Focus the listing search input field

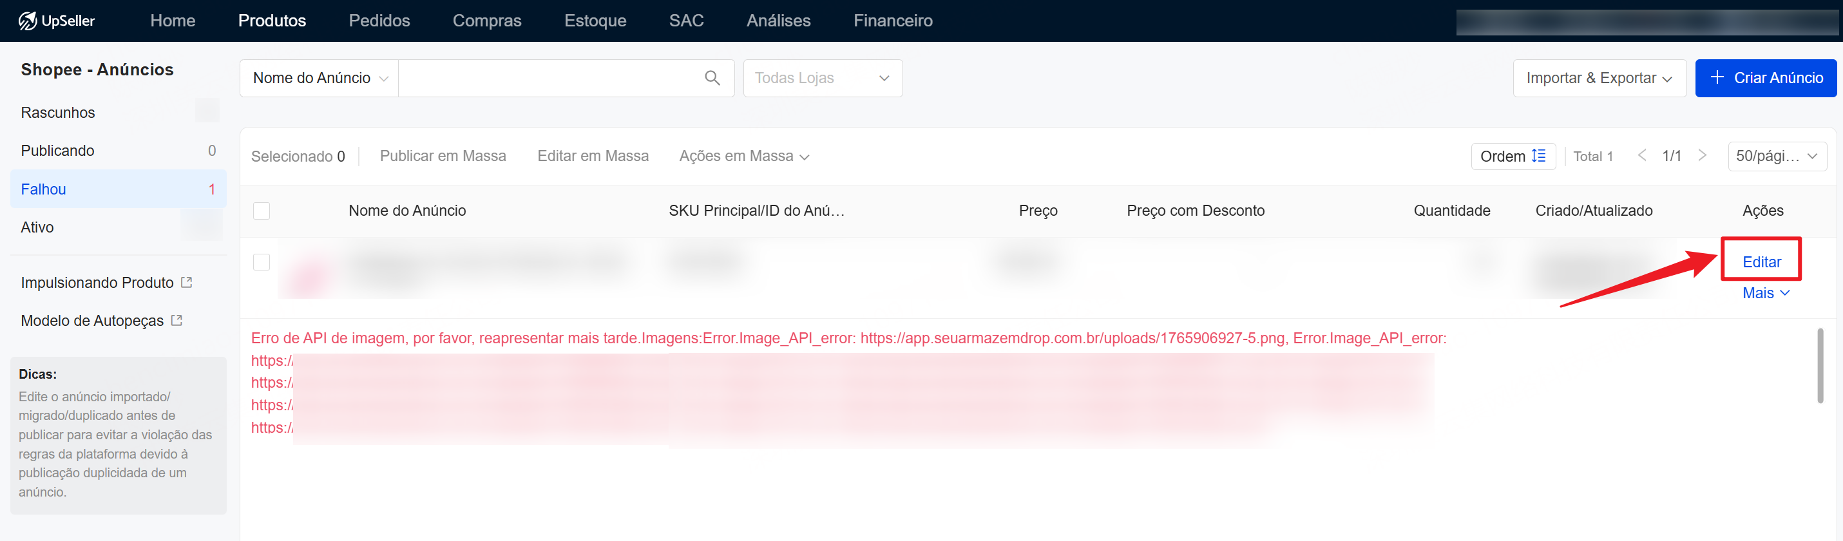[548, 78]
